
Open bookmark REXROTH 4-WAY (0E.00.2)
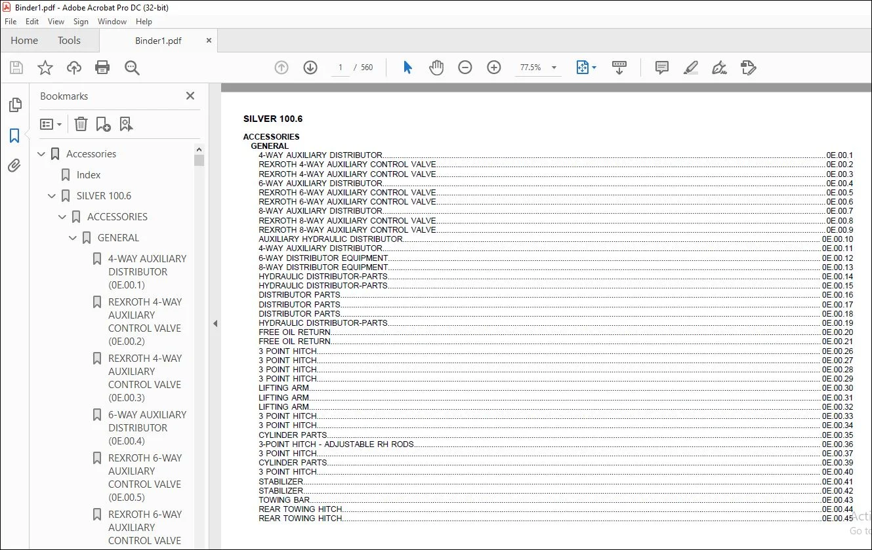pyautogui.click(x=145, y=322)
